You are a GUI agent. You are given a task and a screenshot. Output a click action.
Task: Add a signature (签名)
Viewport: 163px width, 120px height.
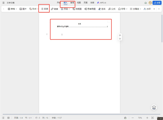[x=102, y=9]
